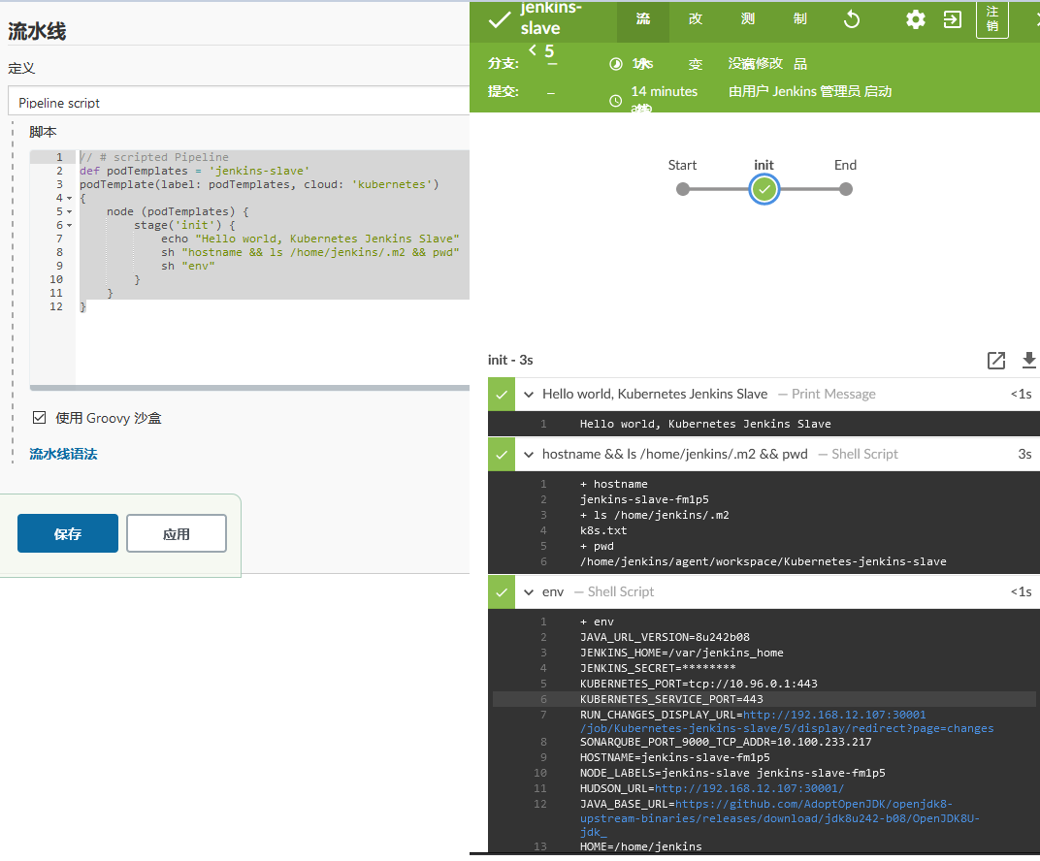Collapse the hostname Shell Script step
This screenshot has height=861, width=1040.
tap(529, 455)
